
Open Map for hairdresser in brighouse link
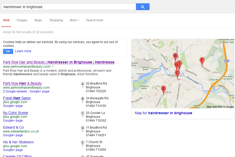coord(163,113)
